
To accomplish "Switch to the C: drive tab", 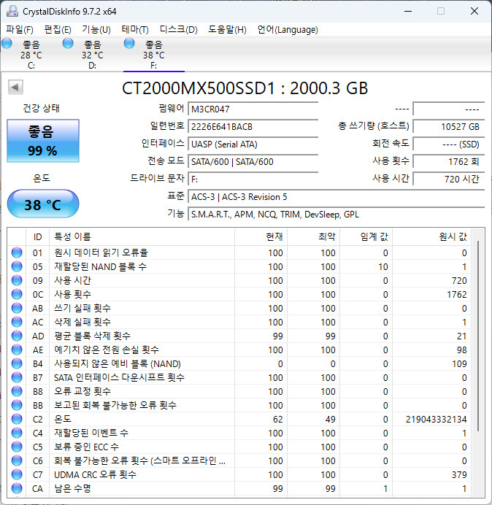I will pyautogui.click(x=31, y=55).
